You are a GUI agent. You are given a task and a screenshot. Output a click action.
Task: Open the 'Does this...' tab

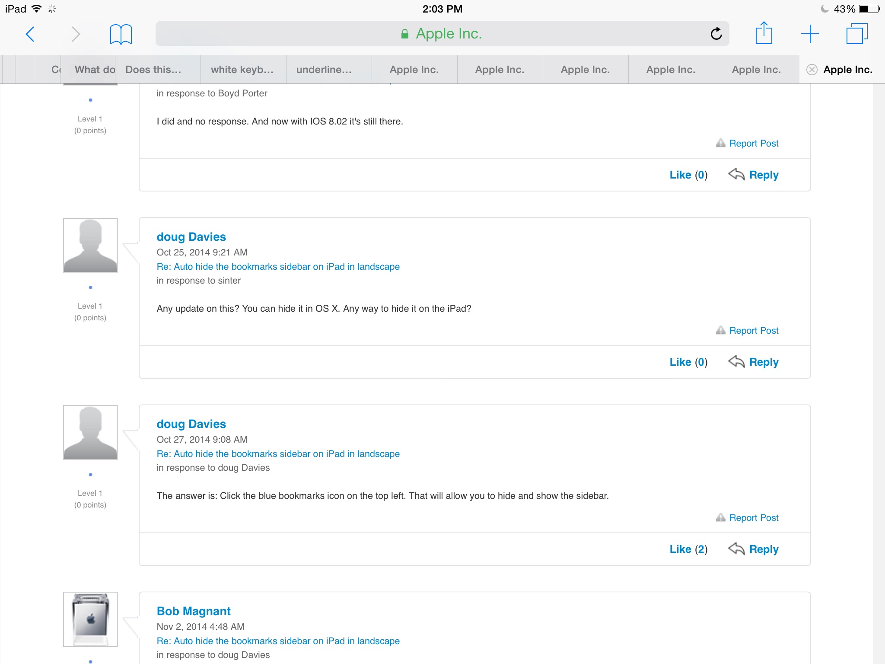[x=153, y=70]
